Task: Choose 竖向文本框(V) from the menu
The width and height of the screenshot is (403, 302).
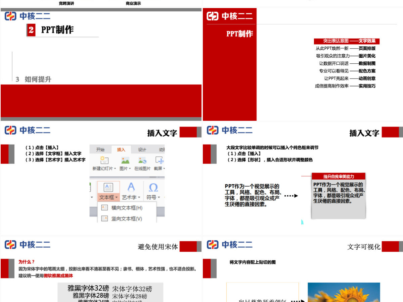Action: pyautogui.click(x=127, y=218)
